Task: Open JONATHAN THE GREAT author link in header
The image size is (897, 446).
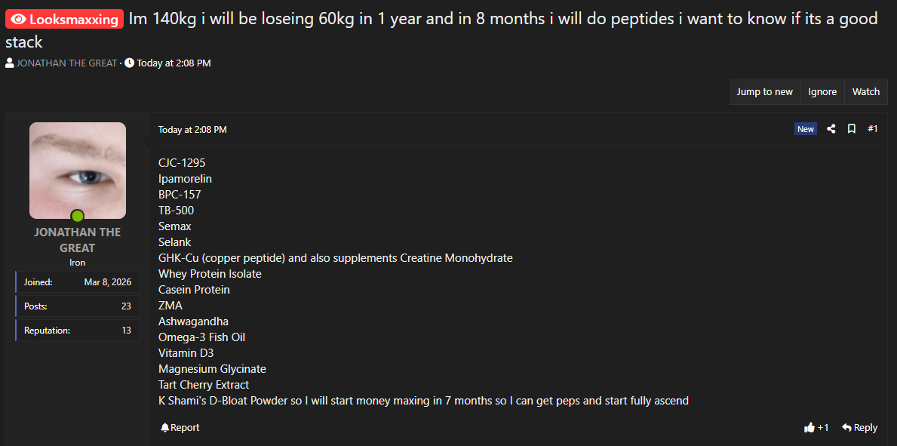Action: tap(66, 63)
